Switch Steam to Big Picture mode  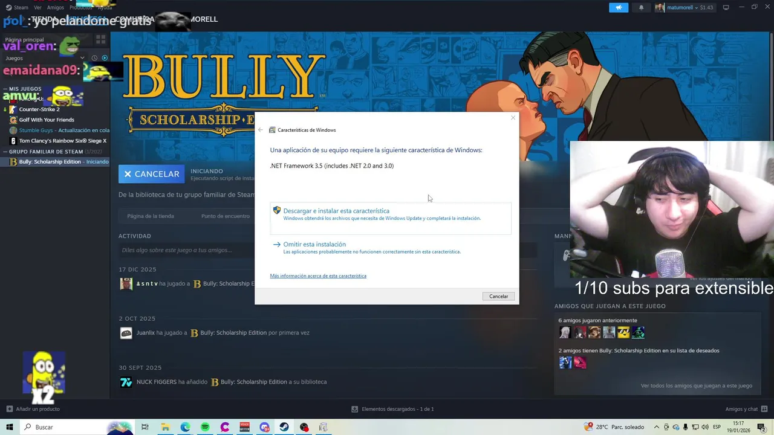coord(726,7)
